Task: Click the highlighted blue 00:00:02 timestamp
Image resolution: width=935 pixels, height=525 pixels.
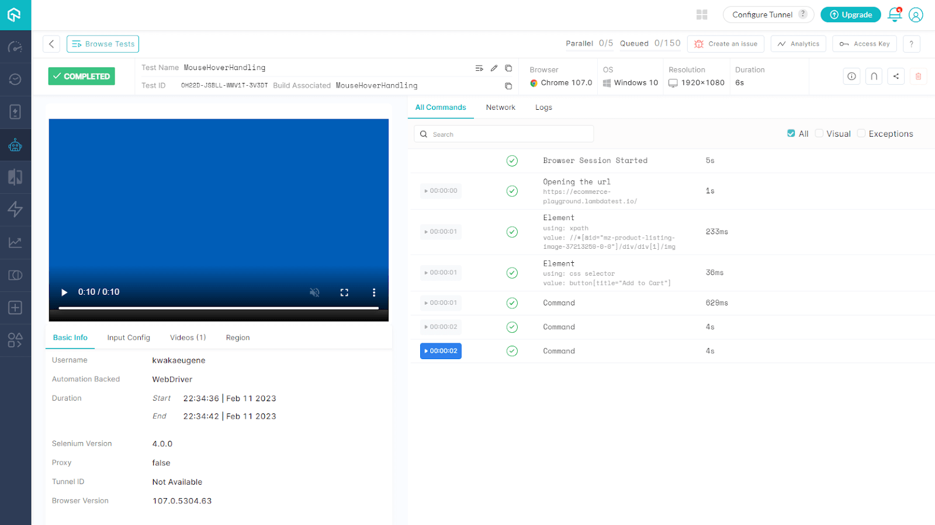Action: pos(441,351)
